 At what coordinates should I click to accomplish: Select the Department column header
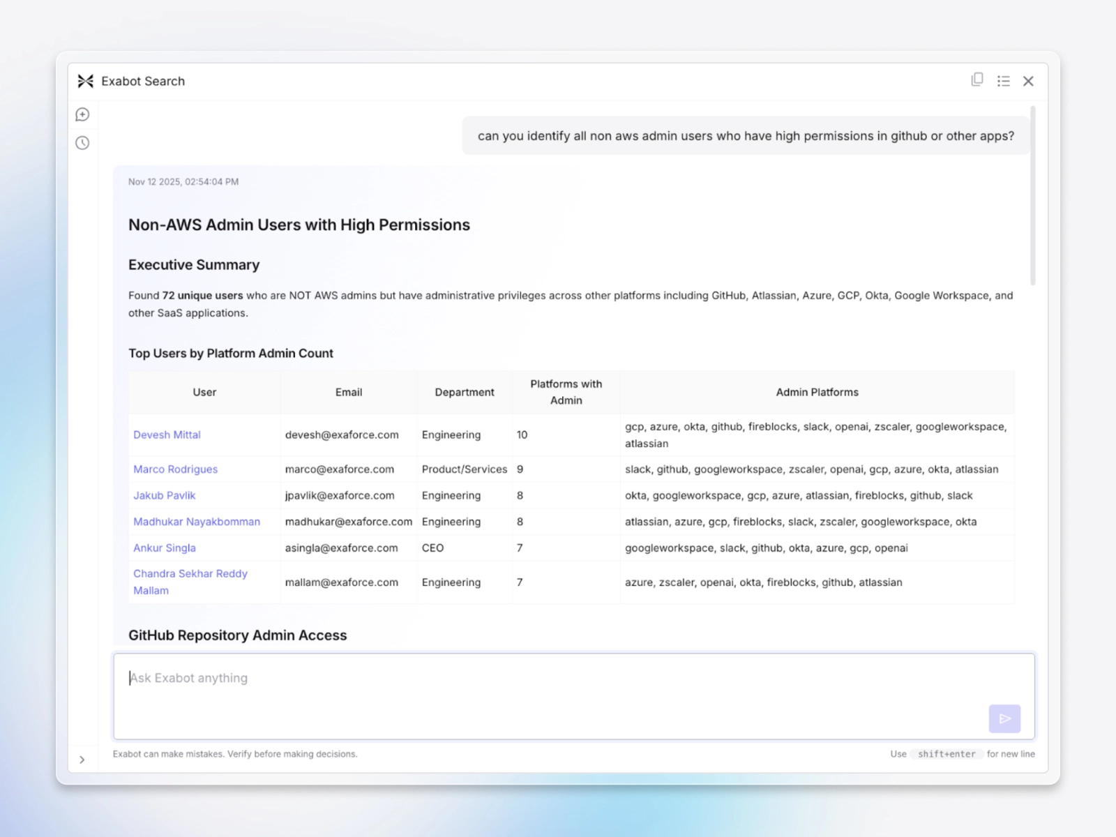465,392
